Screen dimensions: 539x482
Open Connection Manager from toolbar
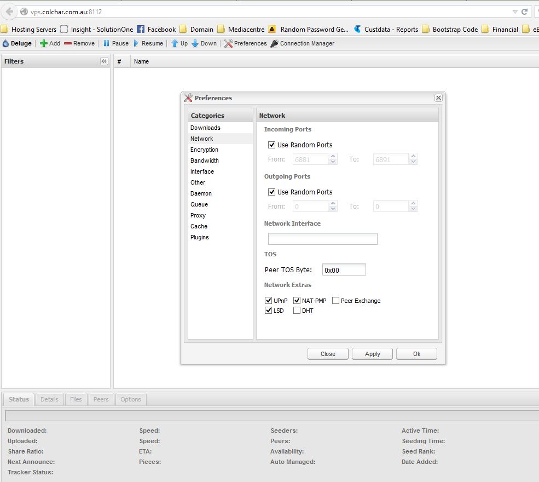pyautogui.click(x=274, y=43)
